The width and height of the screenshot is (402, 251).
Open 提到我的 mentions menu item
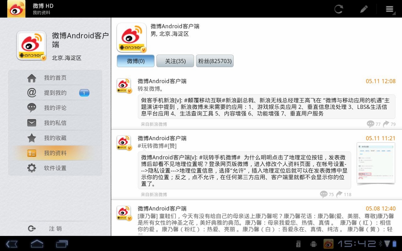pyautogui.click(x=55, y=93)
